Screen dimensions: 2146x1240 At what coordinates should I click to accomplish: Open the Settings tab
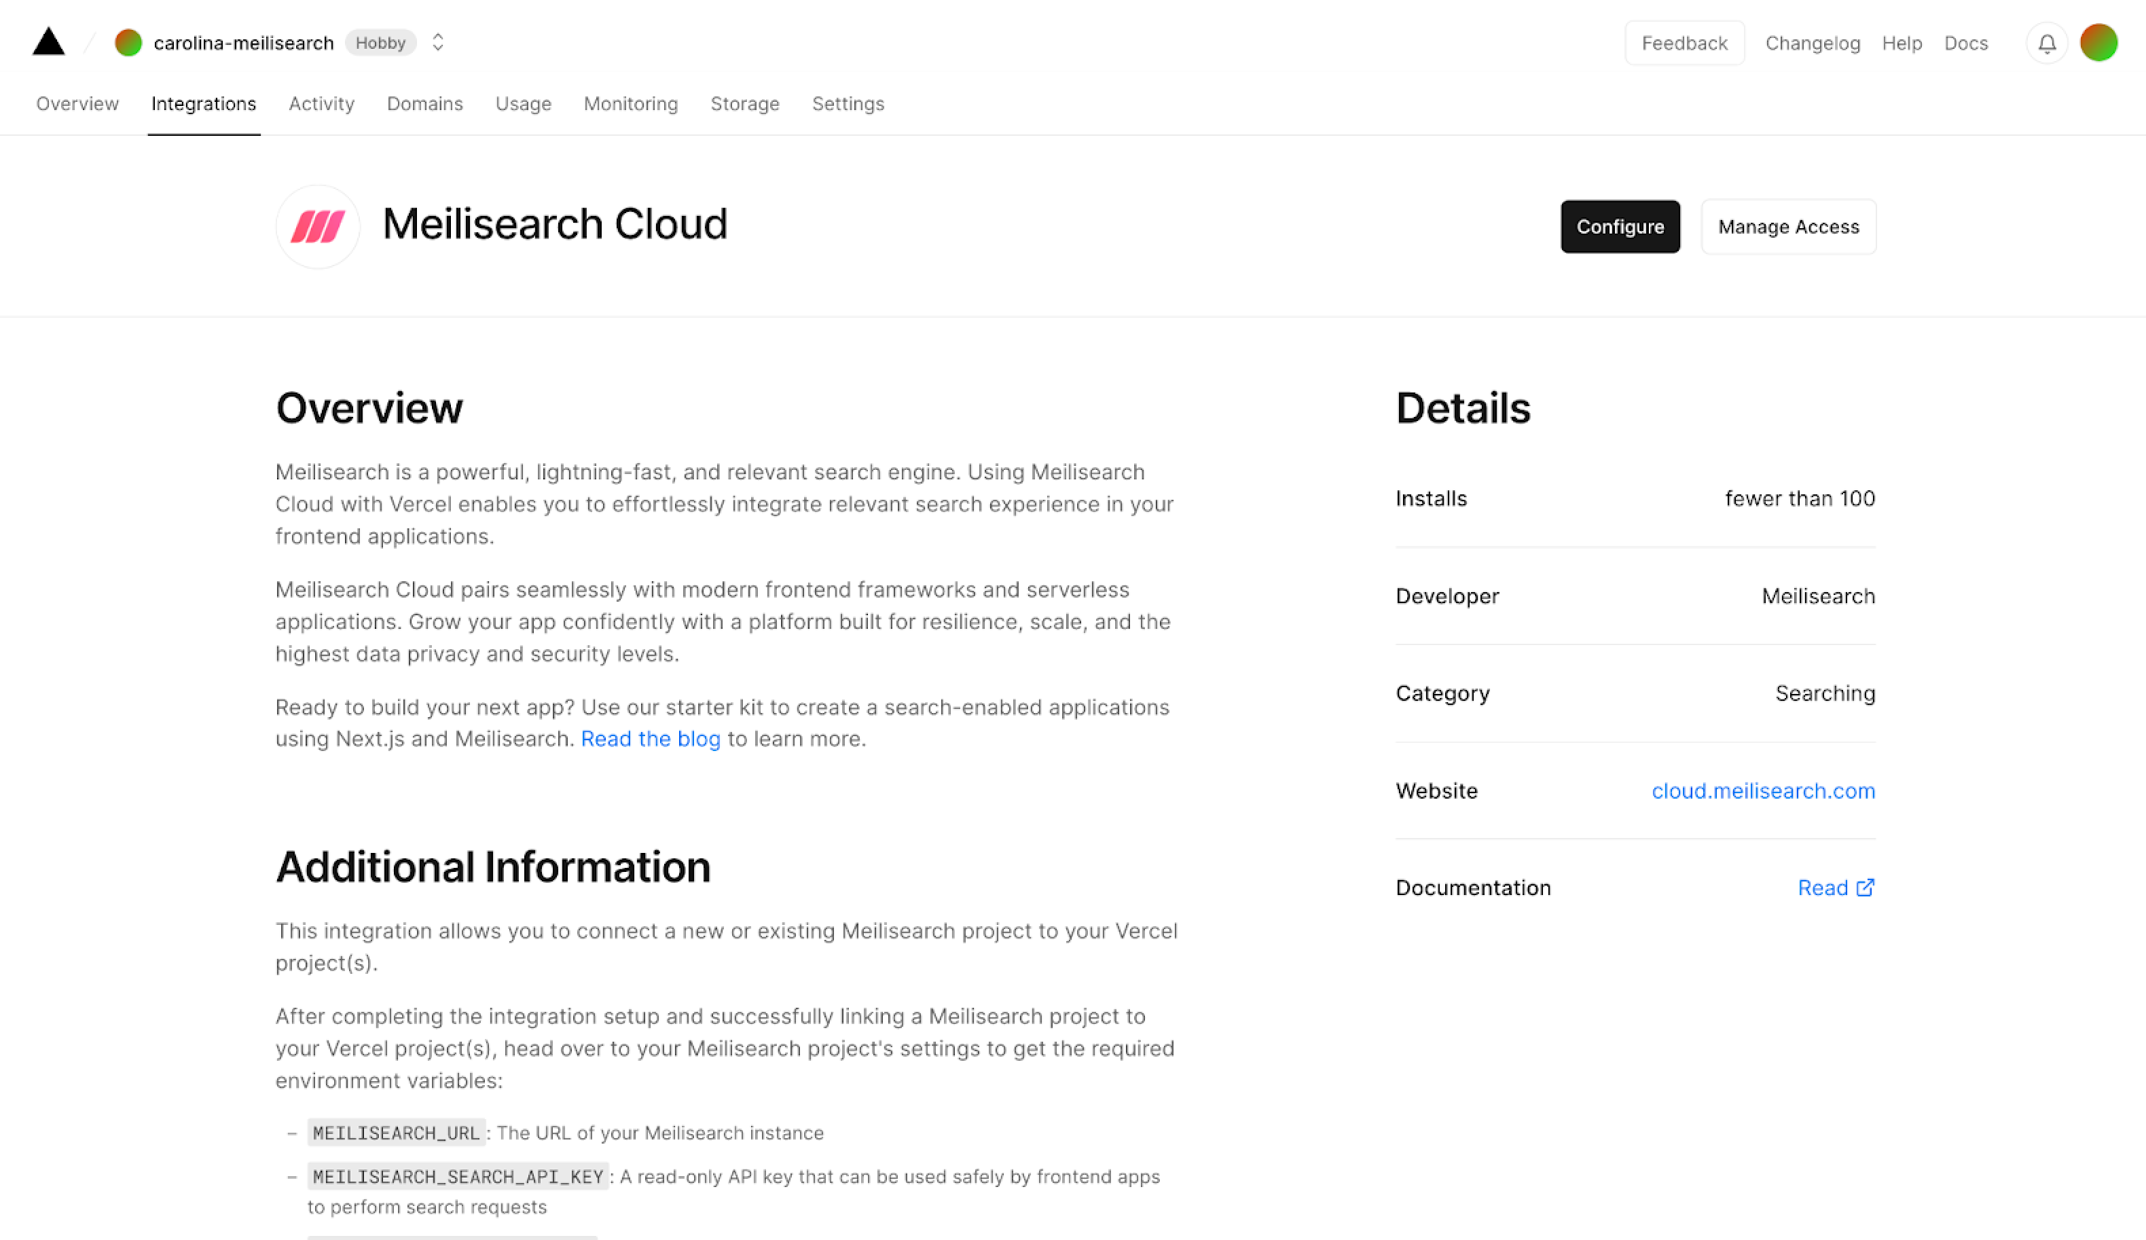click(x=848, y=103)
